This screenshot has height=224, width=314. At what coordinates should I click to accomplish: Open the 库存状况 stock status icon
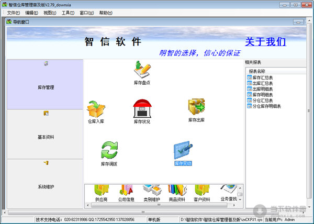[142, 108]
